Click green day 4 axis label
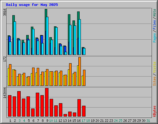158x124 pixels. pyautogui.click(x=24, y=121)
